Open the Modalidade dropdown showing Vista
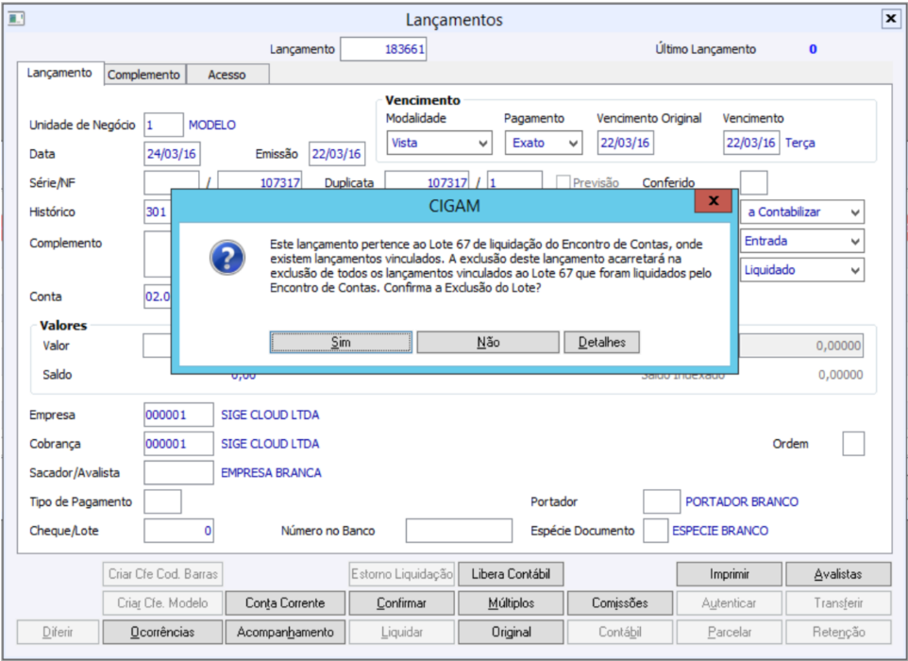Image resolution: width=908 pixels, height=661 pixels. (x=440, y=143)
